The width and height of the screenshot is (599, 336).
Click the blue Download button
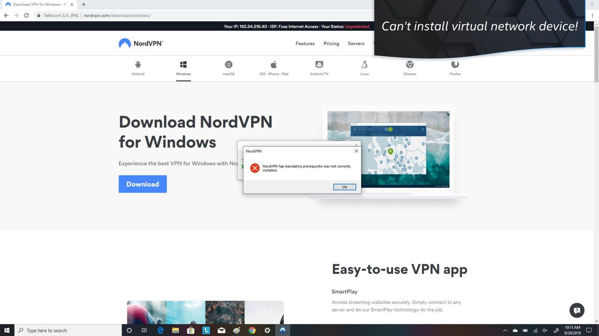(143, 184)
